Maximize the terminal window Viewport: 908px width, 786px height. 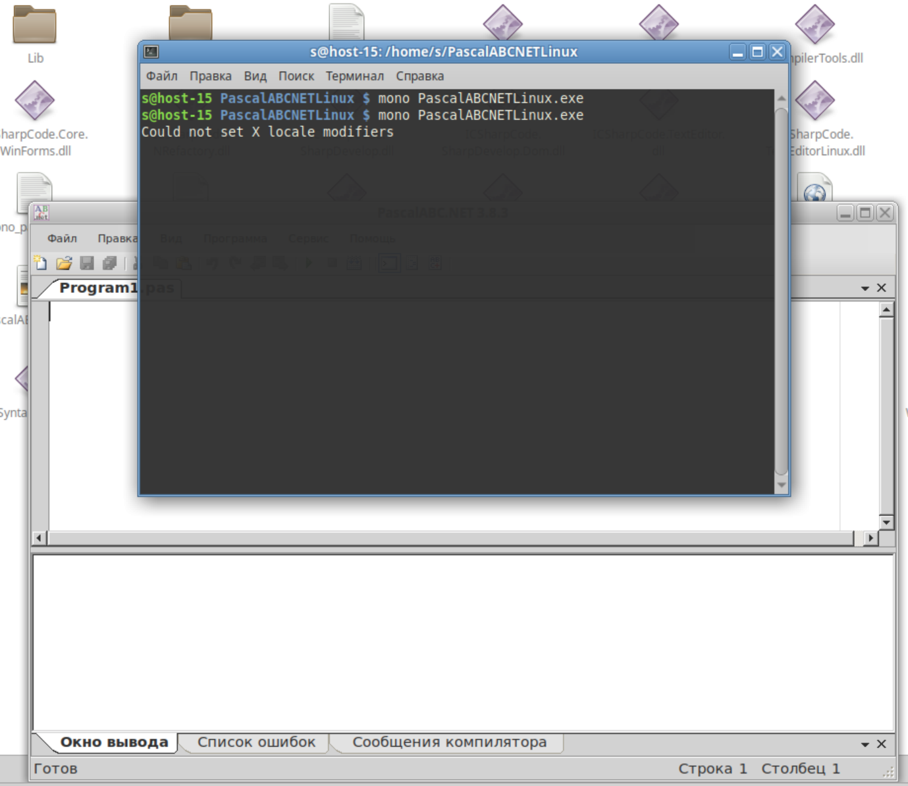(x=758, y=52)
